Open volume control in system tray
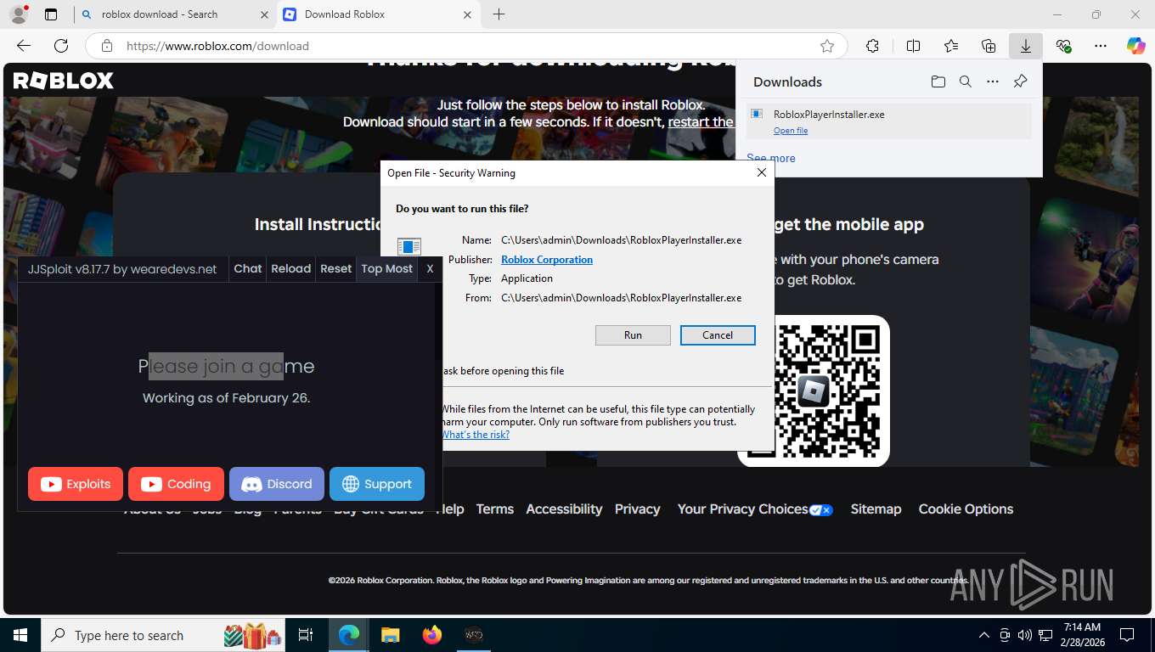The image size is (1155, 652). (1024, 635)
